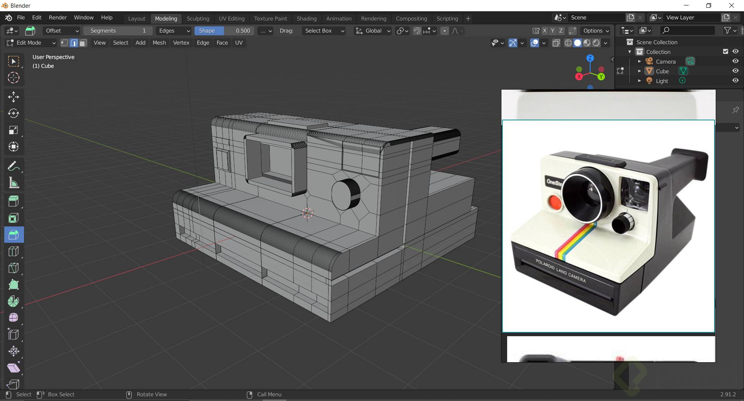
Task: Uncheck the Collection exclude checkbox
Action: click(x=725, y=52)
